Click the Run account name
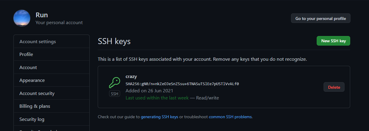The image size is (369, 131). point(42,15)
